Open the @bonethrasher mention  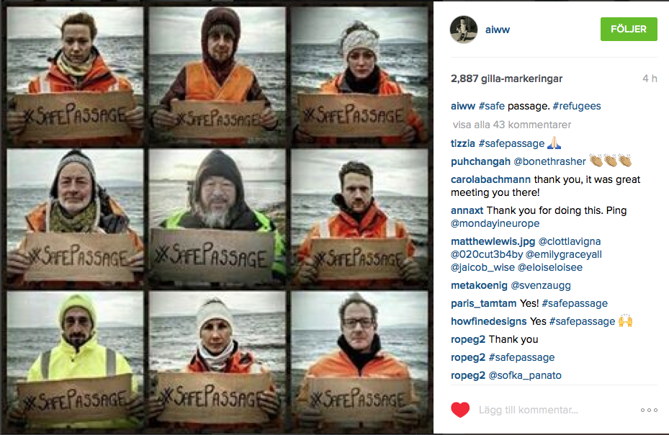[x=549, y=161]
